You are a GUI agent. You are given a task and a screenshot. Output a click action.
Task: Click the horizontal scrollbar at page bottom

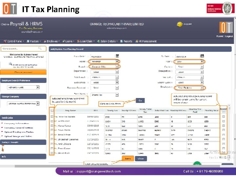click(117, 166)
